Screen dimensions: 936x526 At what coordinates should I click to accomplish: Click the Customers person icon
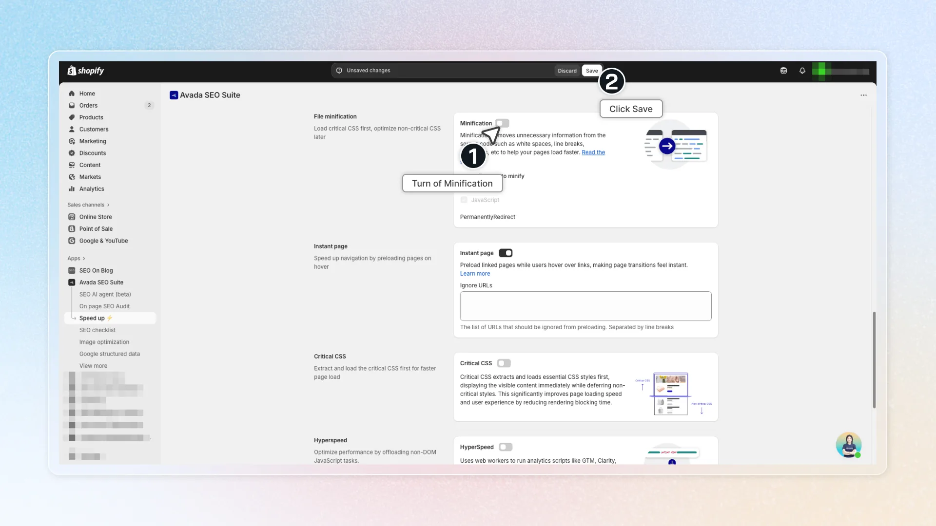72,129
